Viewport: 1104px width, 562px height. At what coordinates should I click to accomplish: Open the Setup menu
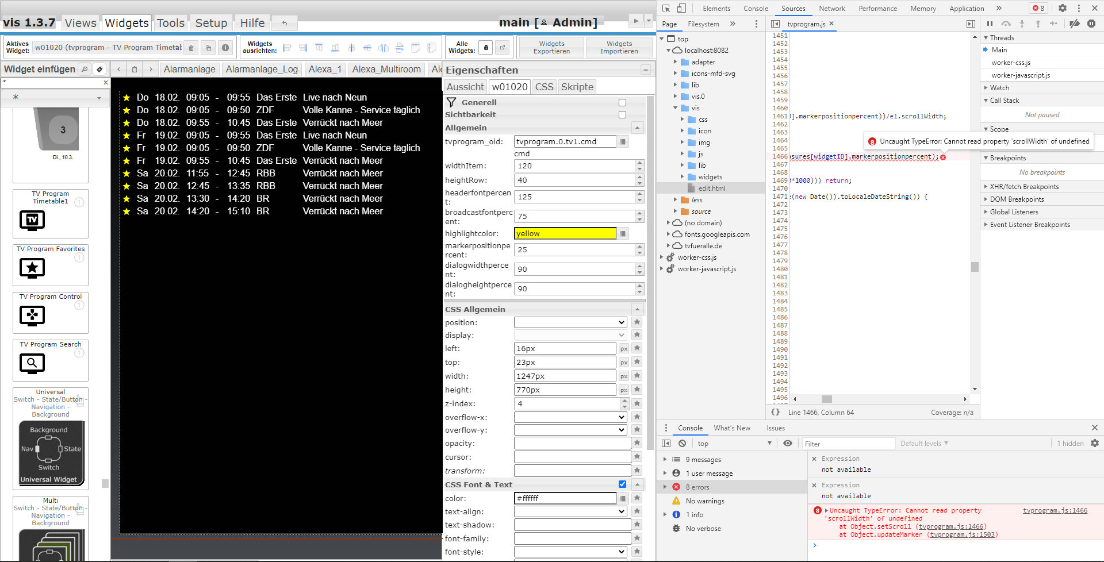coord(211,23)
